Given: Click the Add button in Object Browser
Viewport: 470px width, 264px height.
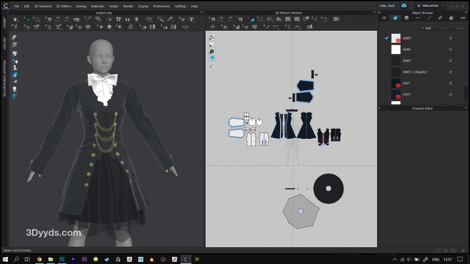Looking at the screenshot, I should pyautogui.click(x=426, y=28).
